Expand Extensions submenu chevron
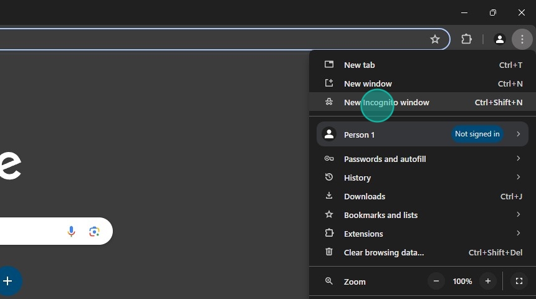This screenshot has width=536, height=299. [518, 233]
